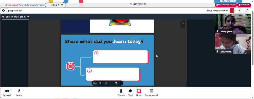
Task: Turn off camera
Action: 7,93
